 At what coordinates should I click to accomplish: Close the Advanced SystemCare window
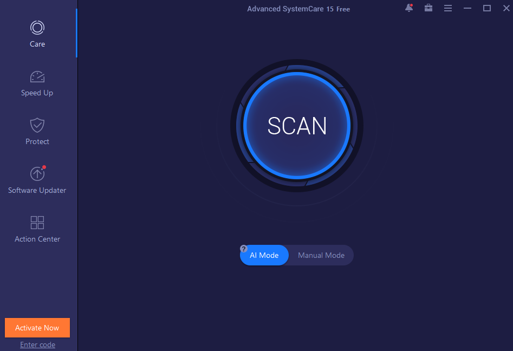pos(506,8)
